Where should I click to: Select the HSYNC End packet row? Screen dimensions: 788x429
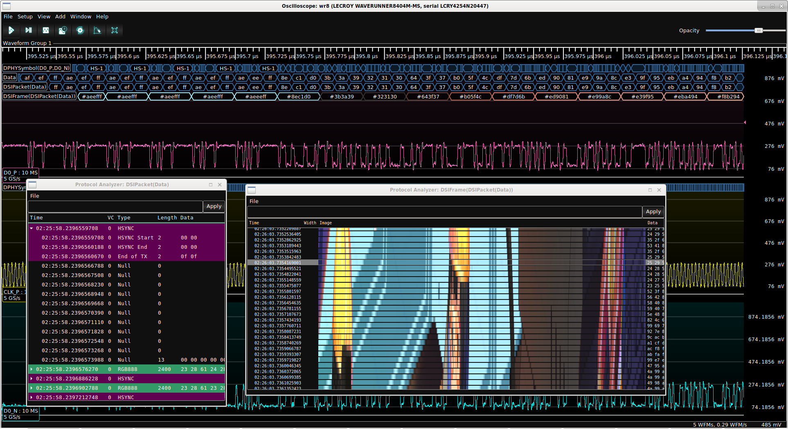[x=126, y=247]
